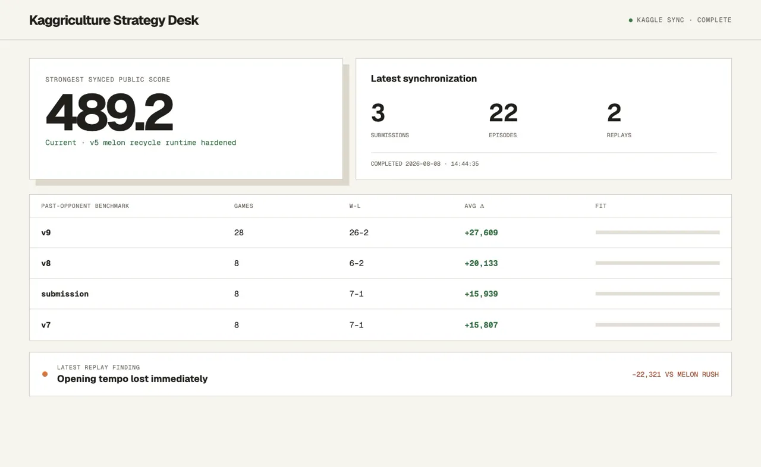Screen dimensions: 761x467
Task: Click the +15,939 average delta value
Action: 481,294
